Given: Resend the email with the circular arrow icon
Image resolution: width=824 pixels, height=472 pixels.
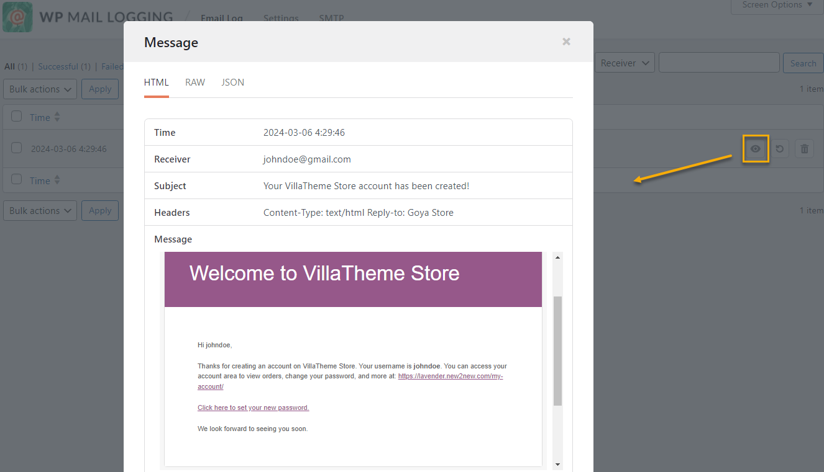Looking at the screenshot, I should [780, 149].
